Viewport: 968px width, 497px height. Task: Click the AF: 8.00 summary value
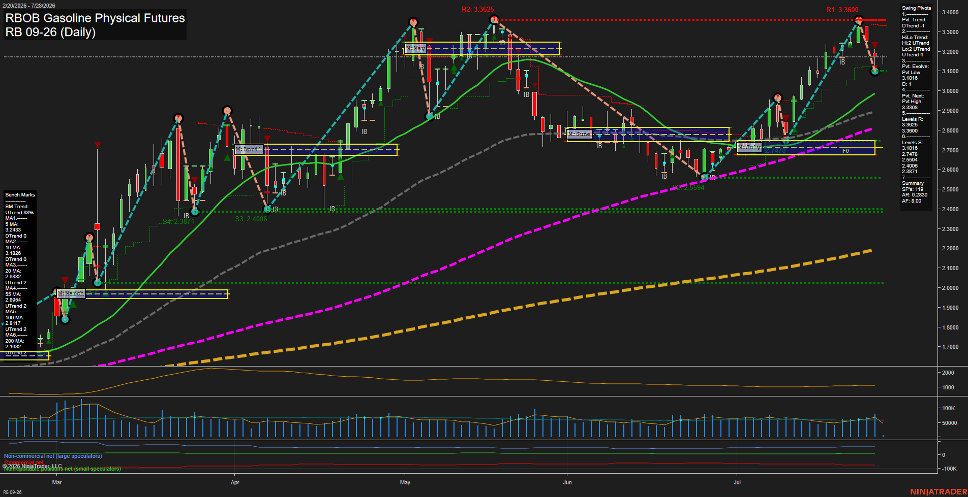point(912,201)
